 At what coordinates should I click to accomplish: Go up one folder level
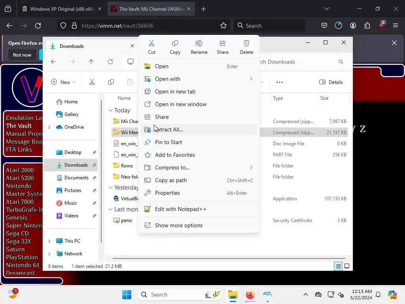91,61
